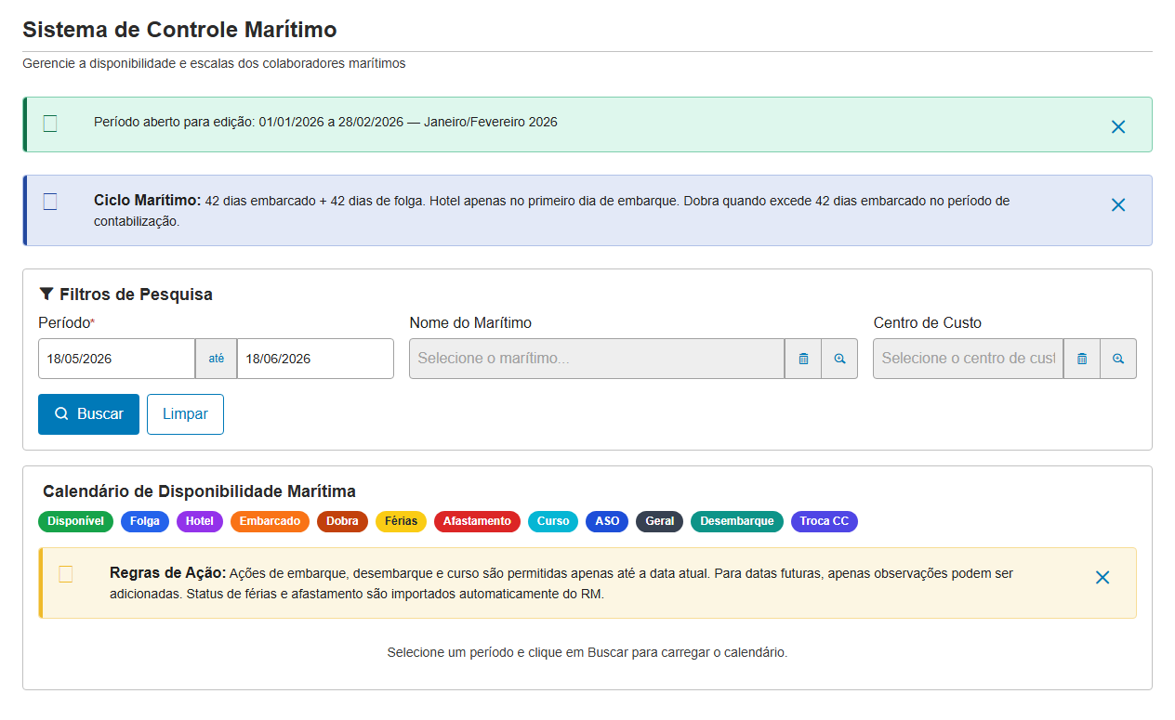Click the Período label
Screen dimensions: 1175x720
tap(66, 323)
